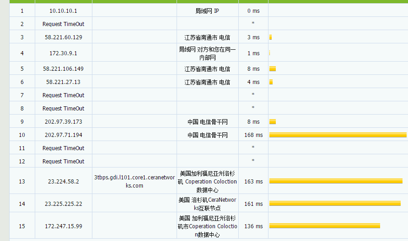Select Request TimeOut in hop 11
The image size is (408, 241).
tap(63, 148)
